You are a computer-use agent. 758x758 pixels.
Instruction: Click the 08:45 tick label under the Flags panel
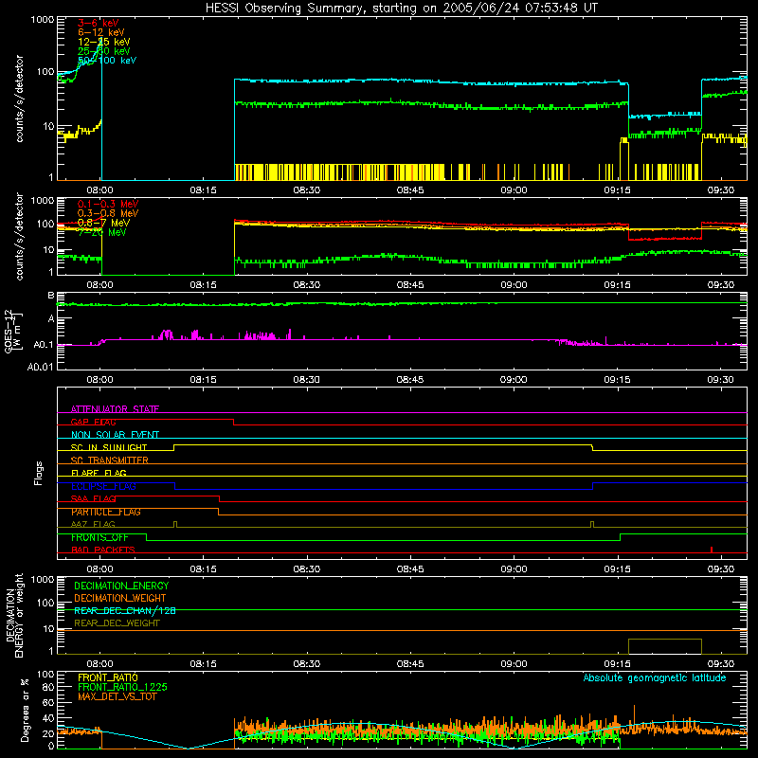[x=410, y=569]
